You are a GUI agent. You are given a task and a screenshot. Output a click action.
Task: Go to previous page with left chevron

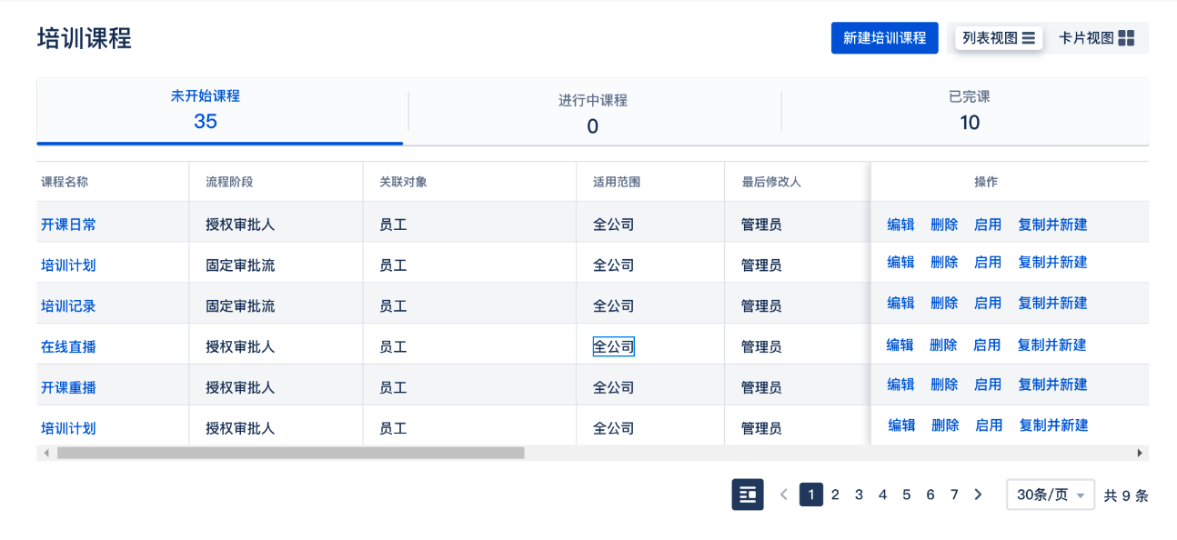click(x=784, y=495)
